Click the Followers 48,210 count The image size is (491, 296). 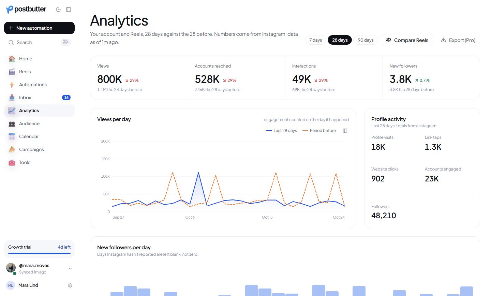pyautogui.click(x=384, y=216)
